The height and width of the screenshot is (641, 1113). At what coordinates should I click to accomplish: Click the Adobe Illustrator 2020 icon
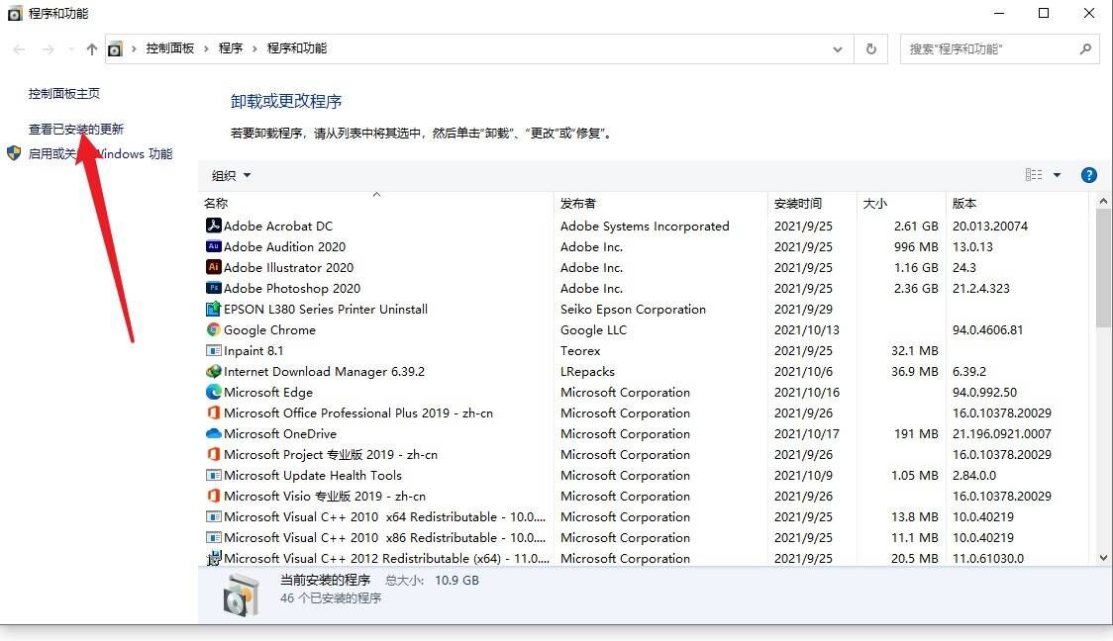[213, 267]
